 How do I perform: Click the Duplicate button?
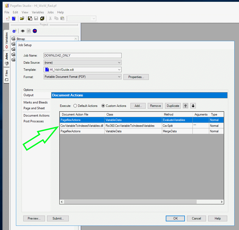173,106
